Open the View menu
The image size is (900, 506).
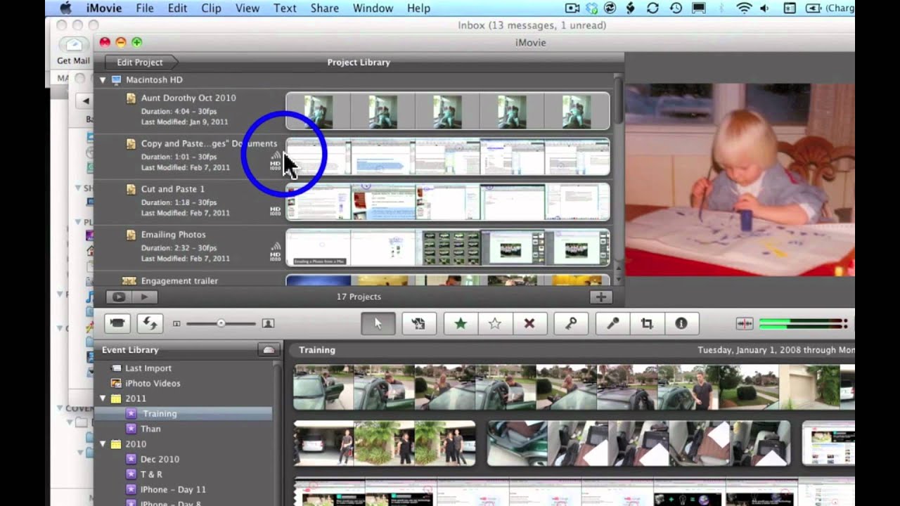click(247, 8)
